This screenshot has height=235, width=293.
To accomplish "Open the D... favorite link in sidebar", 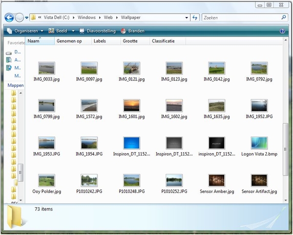I will (x=14, y=52).
